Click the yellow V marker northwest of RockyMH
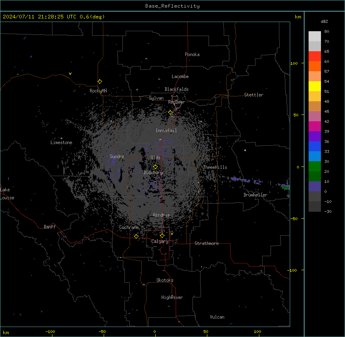Image resolution: width=345 pixels, height=337 pixels. (x=70, y=74)
